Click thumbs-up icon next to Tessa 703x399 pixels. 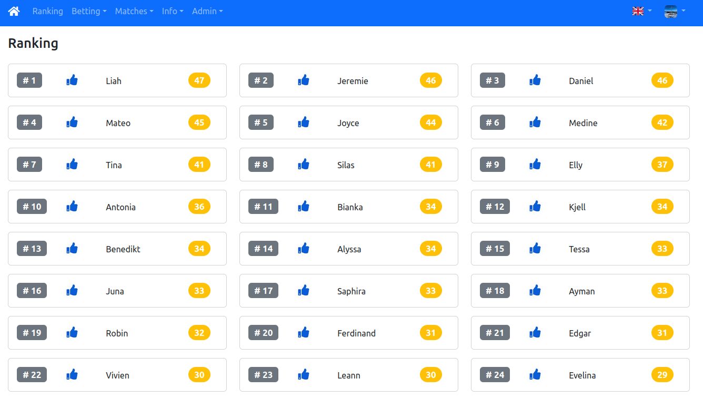[x=535, y=249]
